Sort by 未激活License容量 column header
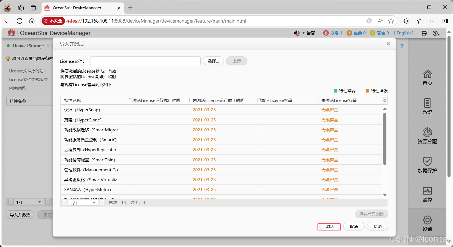453x247 pixels. click(x=350, y=101)
